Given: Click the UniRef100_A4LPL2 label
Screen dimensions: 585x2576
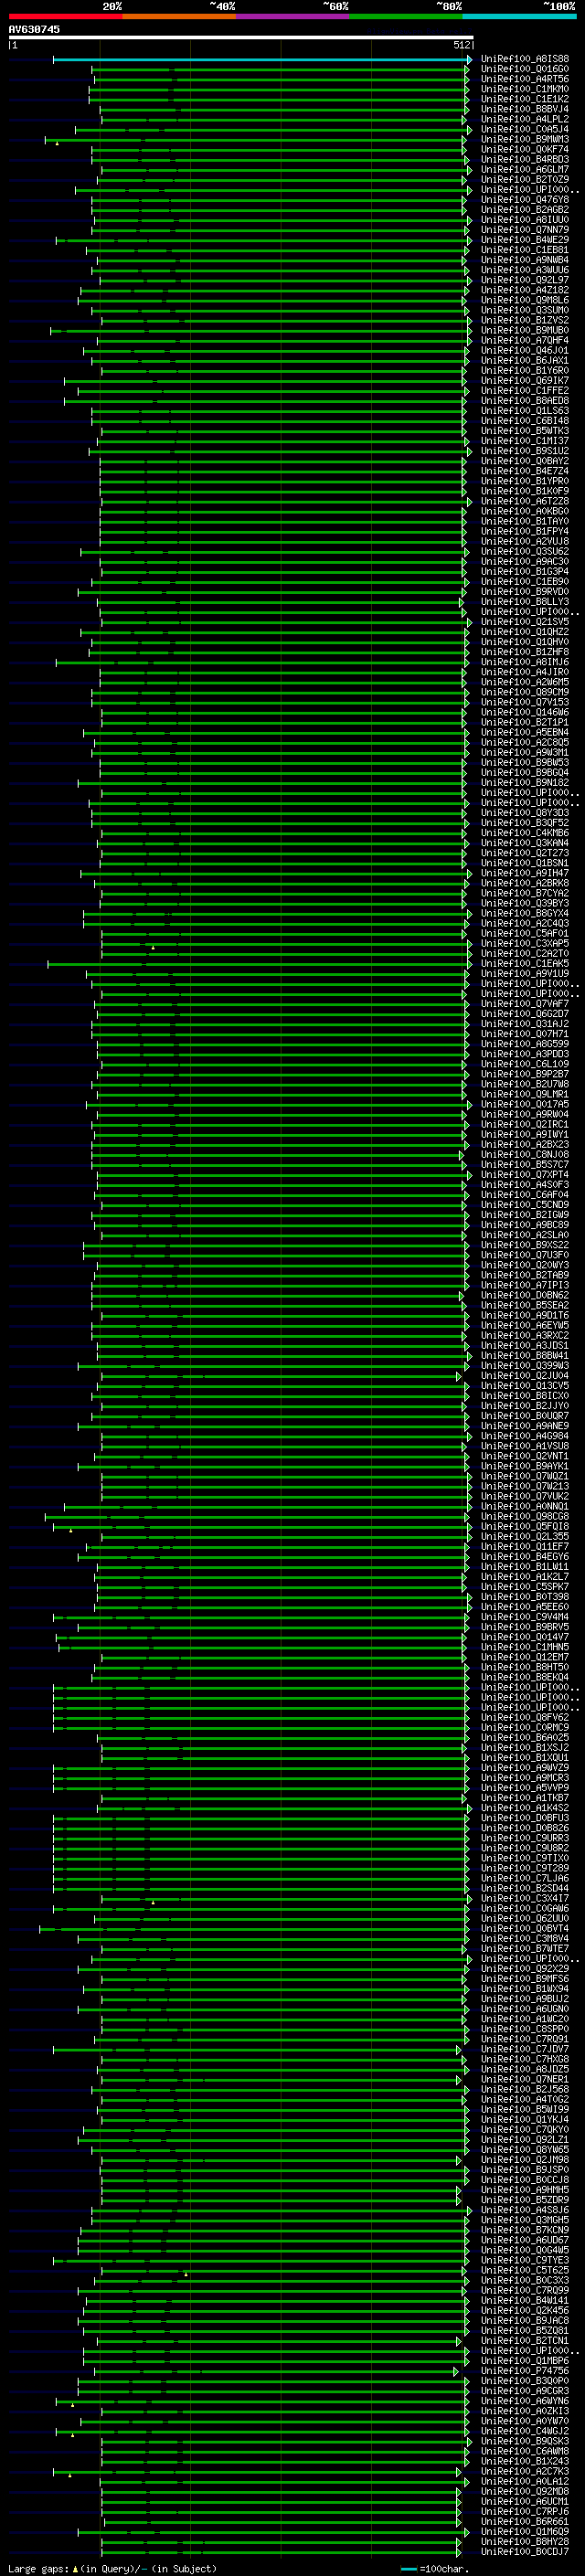Looking at the screenshot, I should 525,119.
